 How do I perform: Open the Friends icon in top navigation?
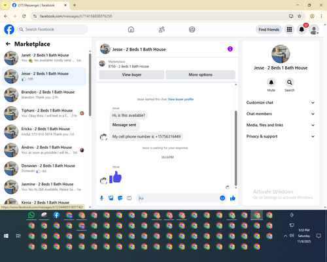point(162,29)
